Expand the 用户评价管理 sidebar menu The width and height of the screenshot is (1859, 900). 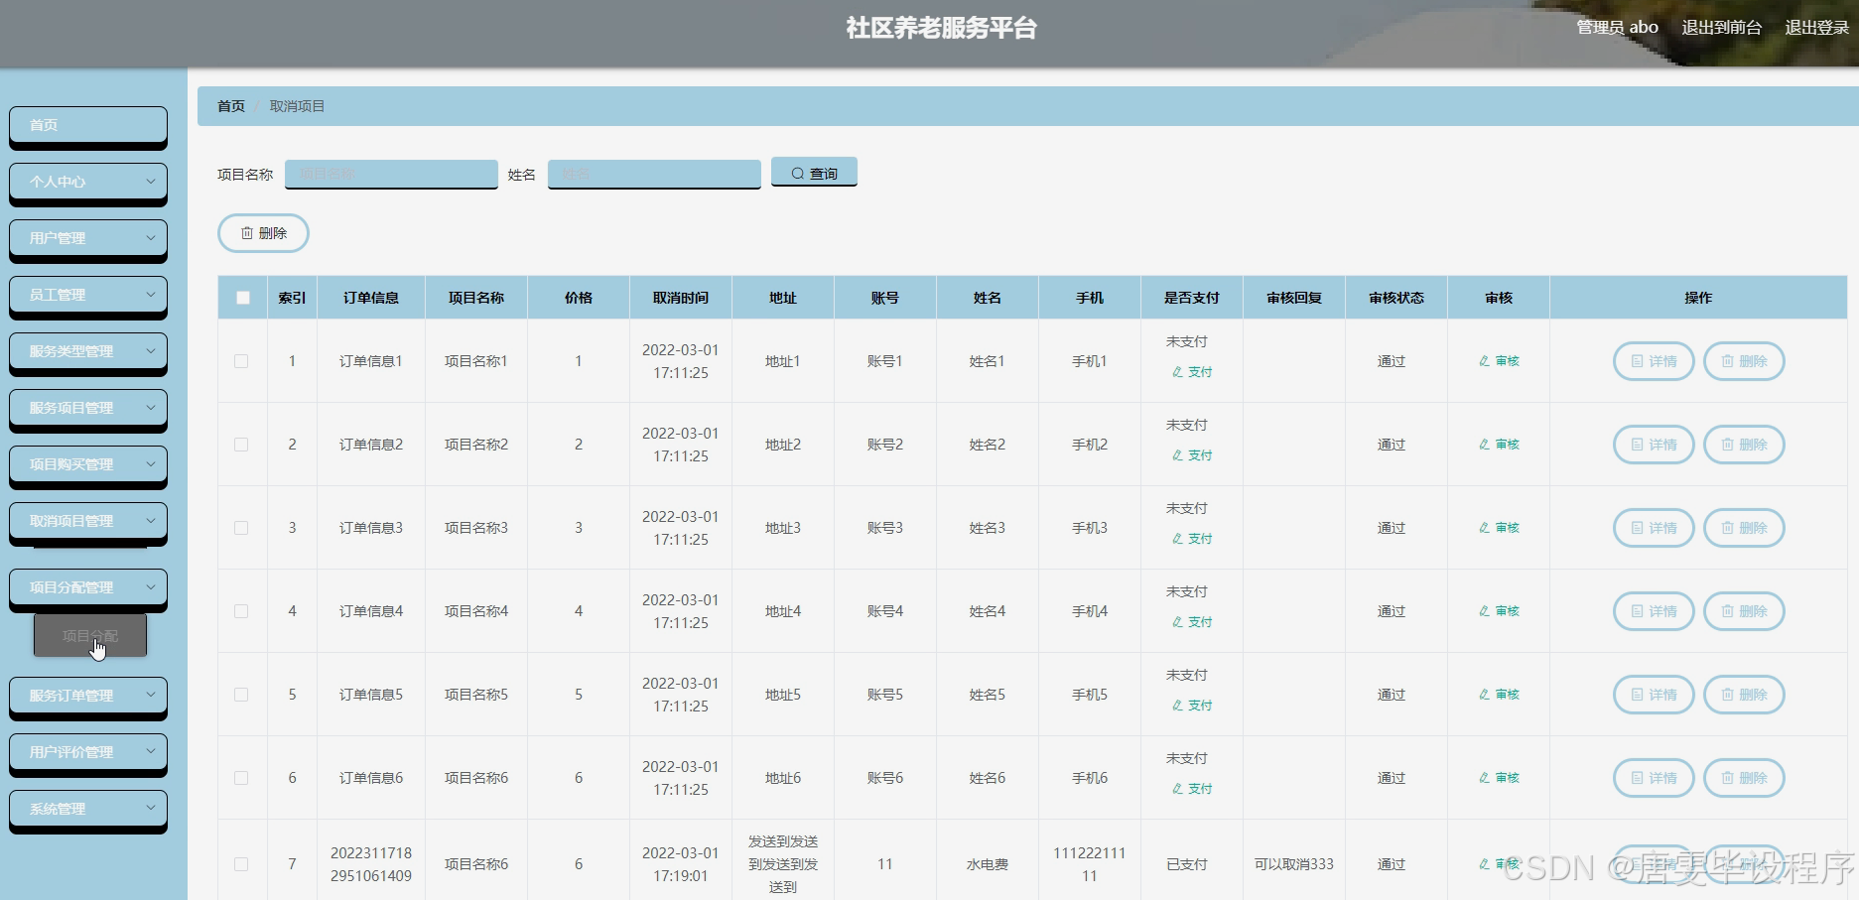tap(88, 752)
